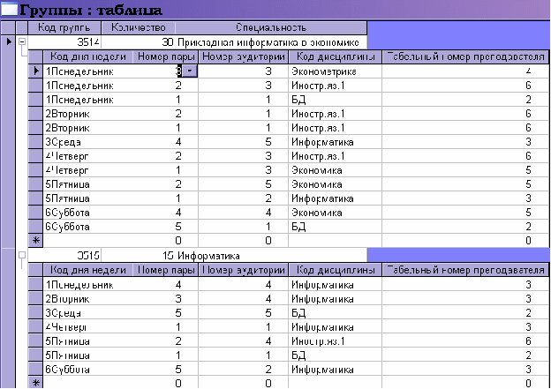
Task: Select the Специальность column header
Action: [x=271, y=27]
